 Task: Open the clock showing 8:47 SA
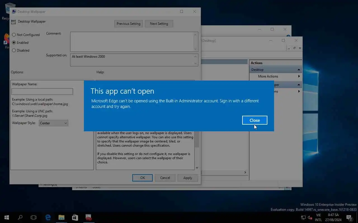(333, 217)
